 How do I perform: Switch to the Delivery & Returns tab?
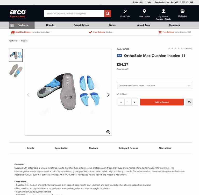(128, 148)
